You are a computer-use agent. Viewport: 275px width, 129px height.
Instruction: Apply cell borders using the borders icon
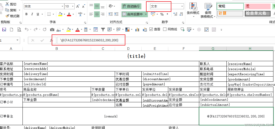[x=49, y=14]
